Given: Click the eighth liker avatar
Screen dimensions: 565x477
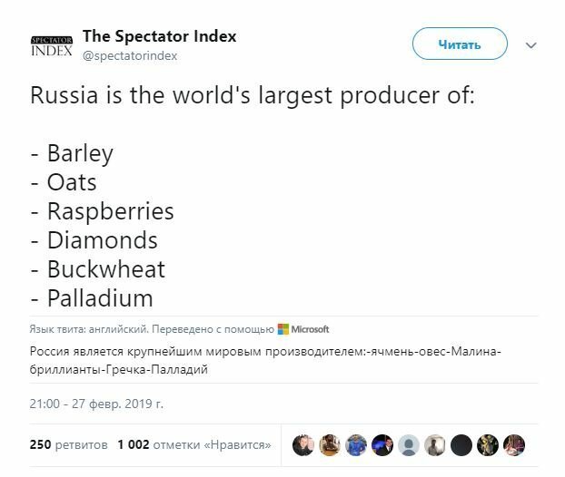Looking at the screenshot, I should tap(490, 444).
